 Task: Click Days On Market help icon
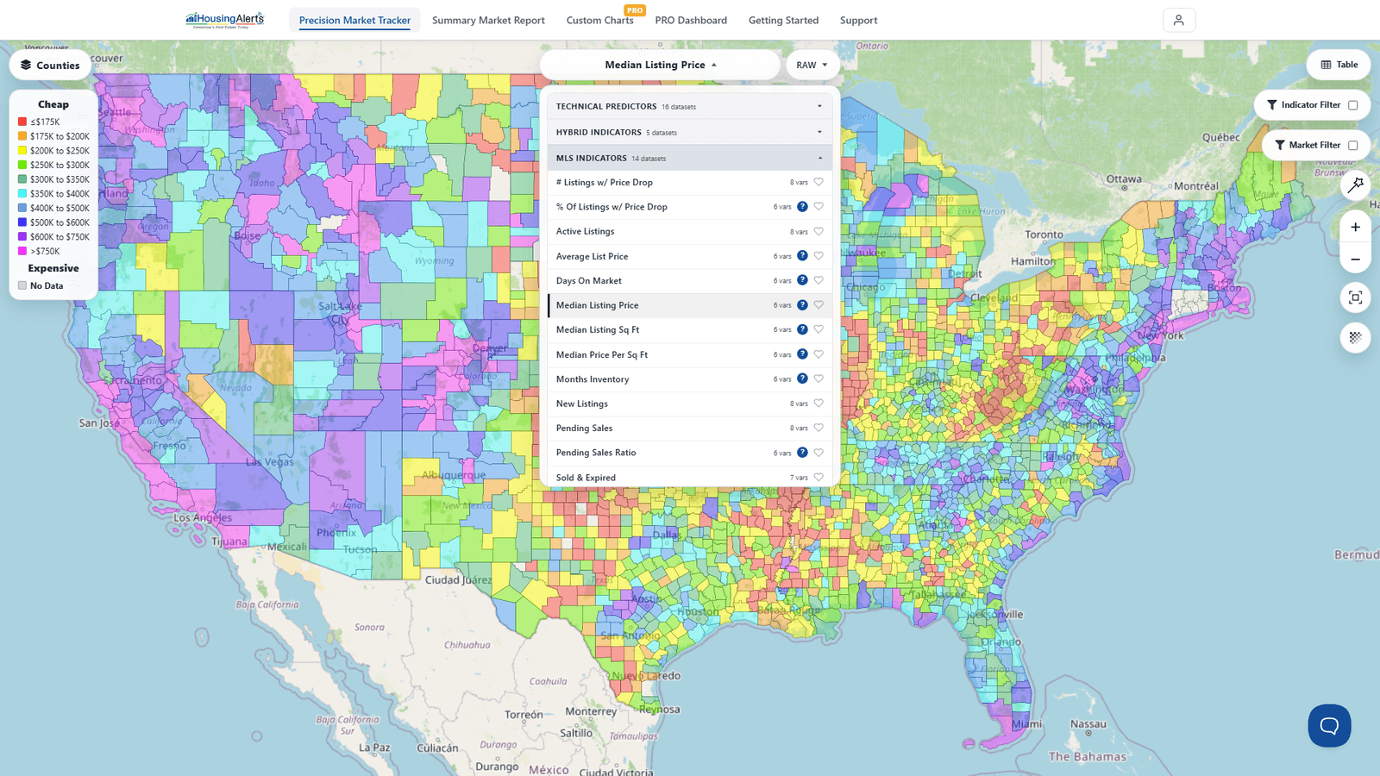point(802,280)
